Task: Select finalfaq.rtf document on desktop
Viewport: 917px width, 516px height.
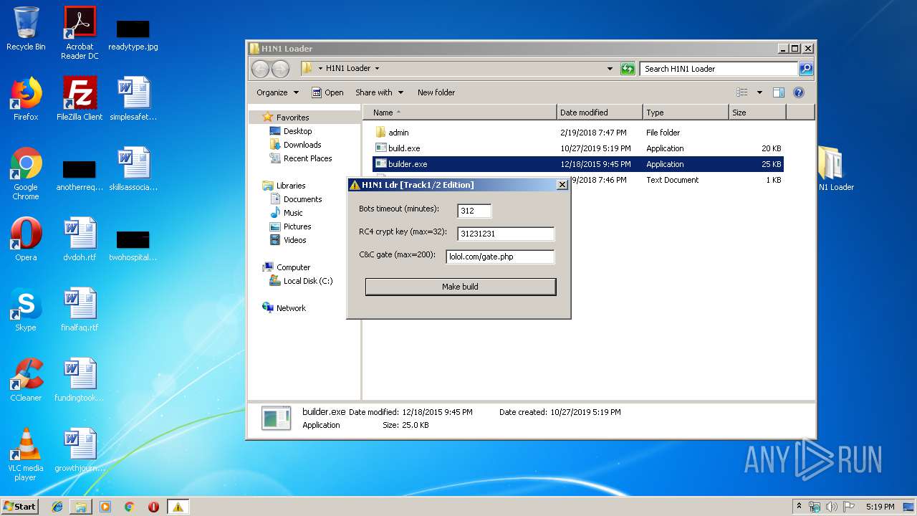Action: pyautogui.click(x=80, y=310)
